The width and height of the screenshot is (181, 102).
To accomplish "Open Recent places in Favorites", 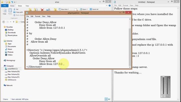I will (x=11, y=35).
